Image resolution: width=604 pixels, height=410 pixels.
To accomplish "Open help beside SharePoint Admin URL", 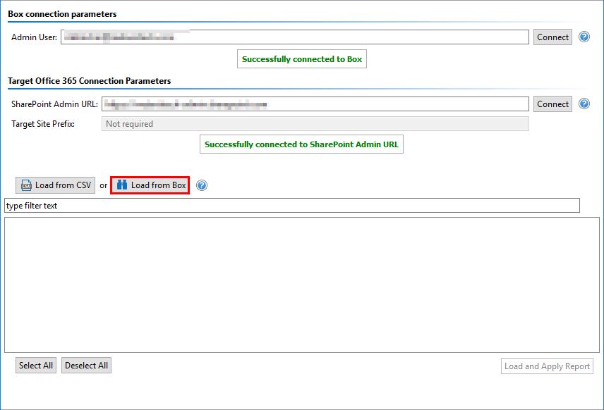I will [584, 104].
